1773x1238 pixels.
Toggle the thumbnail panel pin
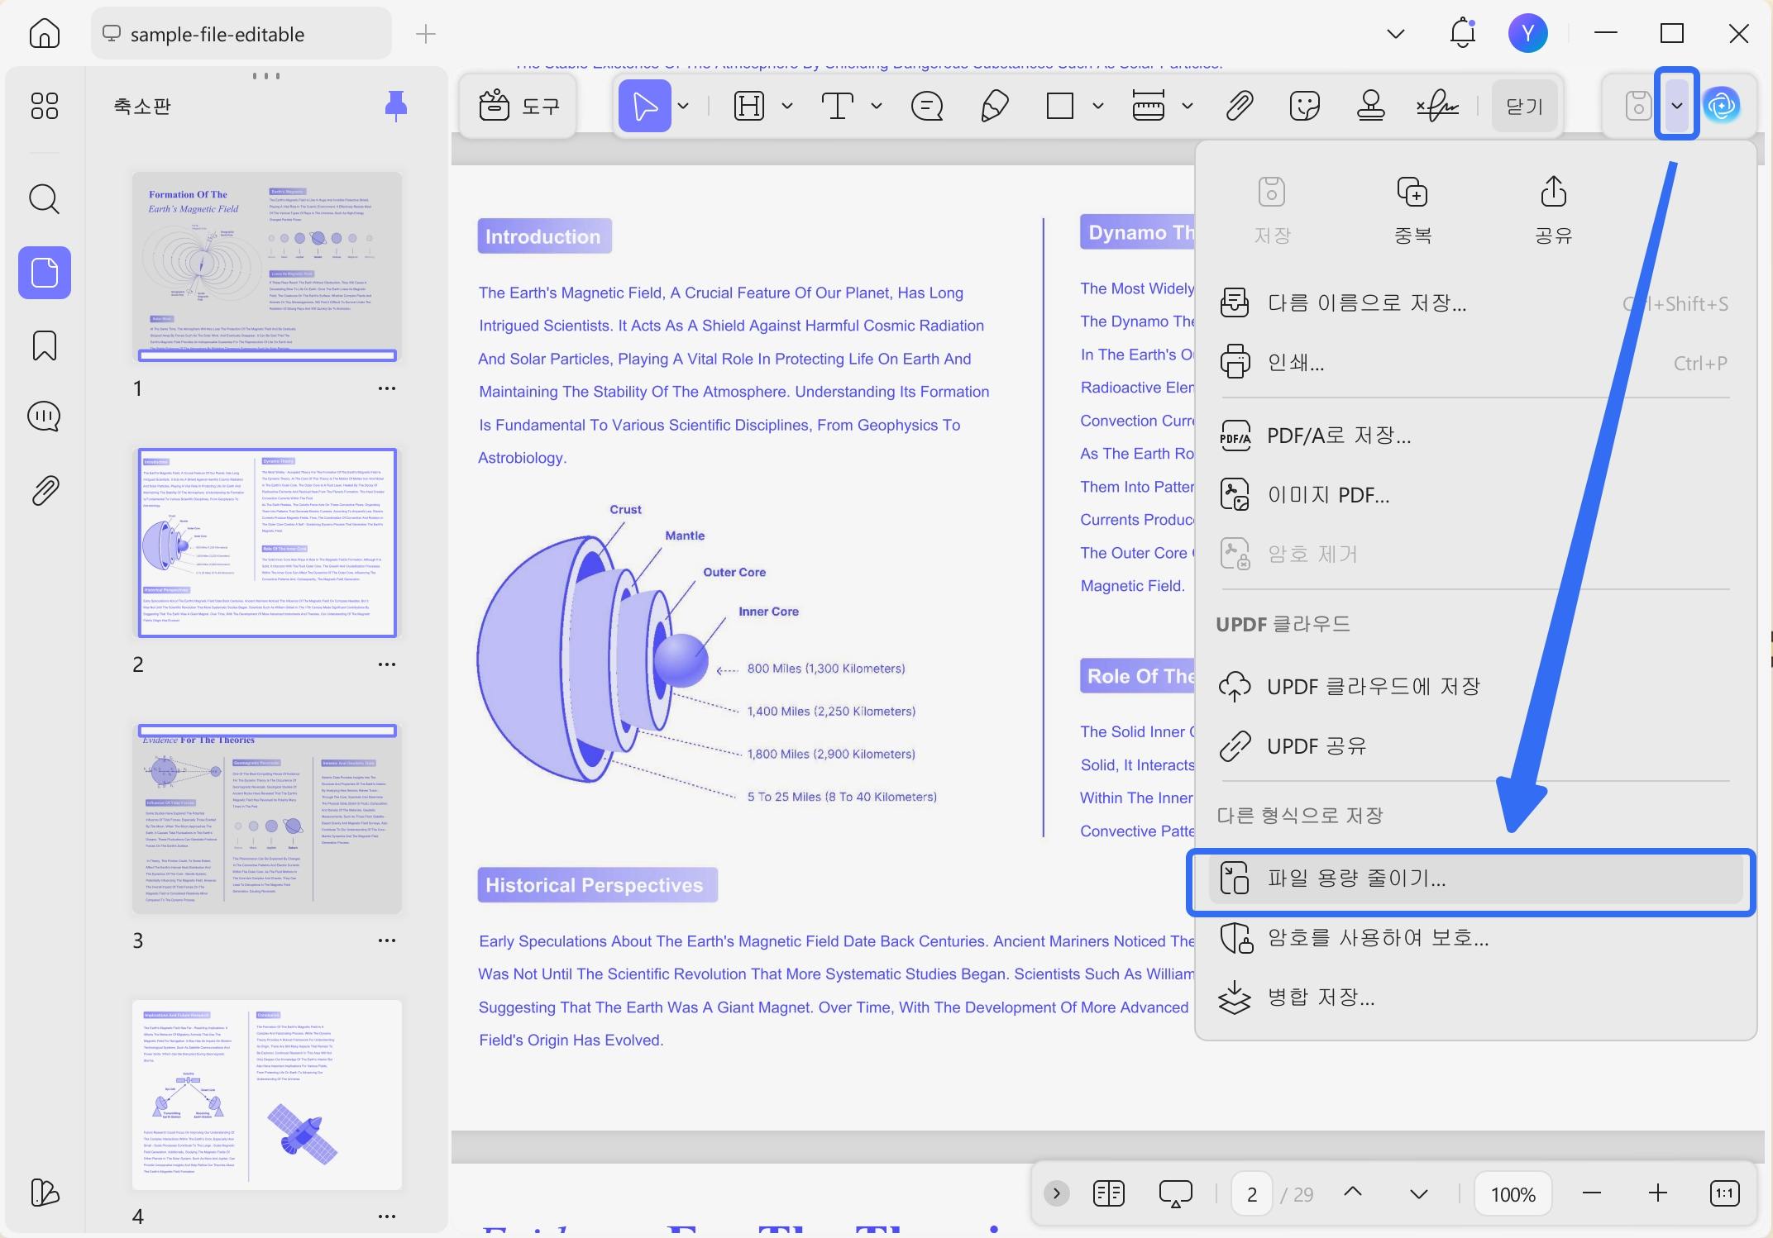point(396,106)
